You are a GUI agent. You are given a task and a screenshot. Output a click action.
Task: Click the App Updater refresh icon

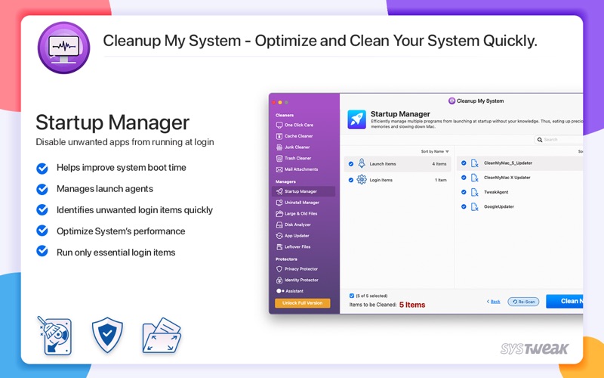coord(279,236)
